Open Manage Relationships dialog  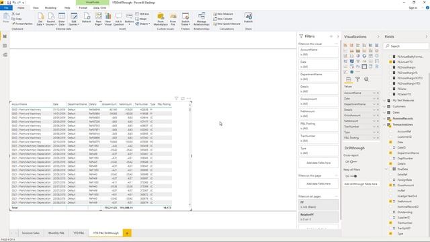tap(202, 19)
